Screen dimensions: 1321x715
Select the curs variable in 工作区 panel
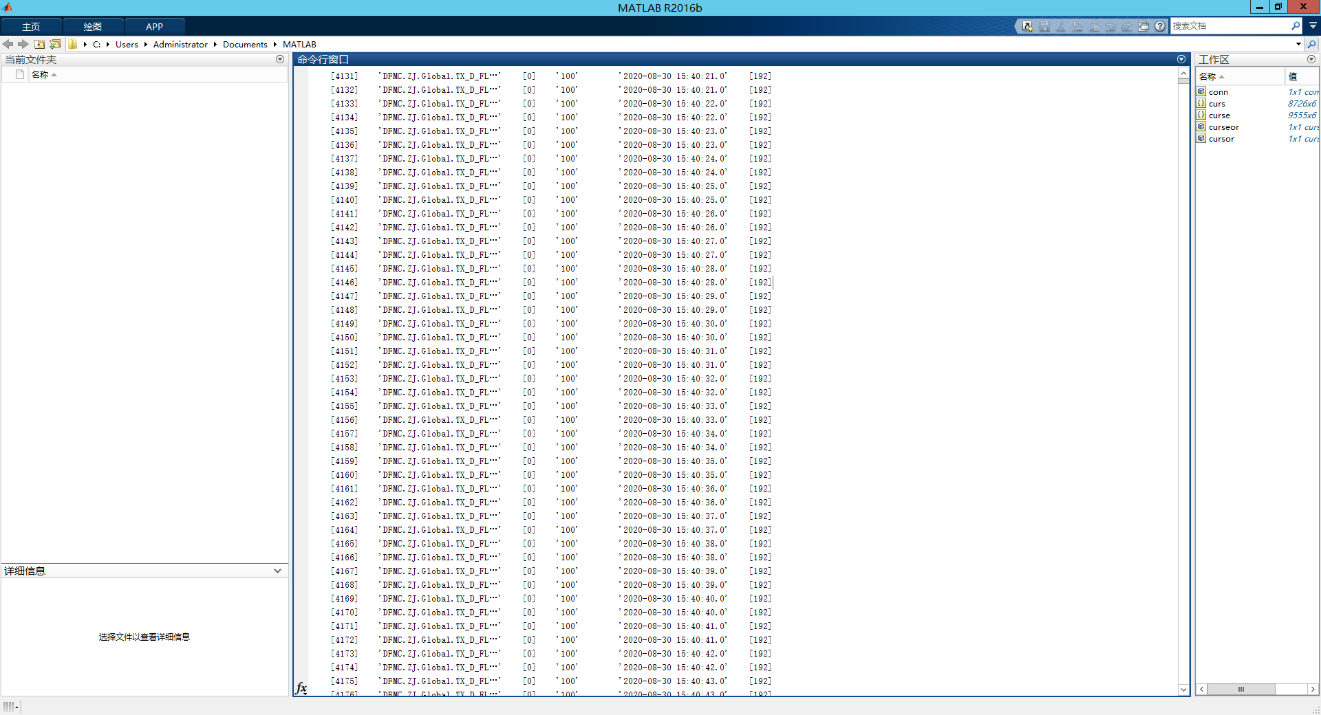[1216, 103]
